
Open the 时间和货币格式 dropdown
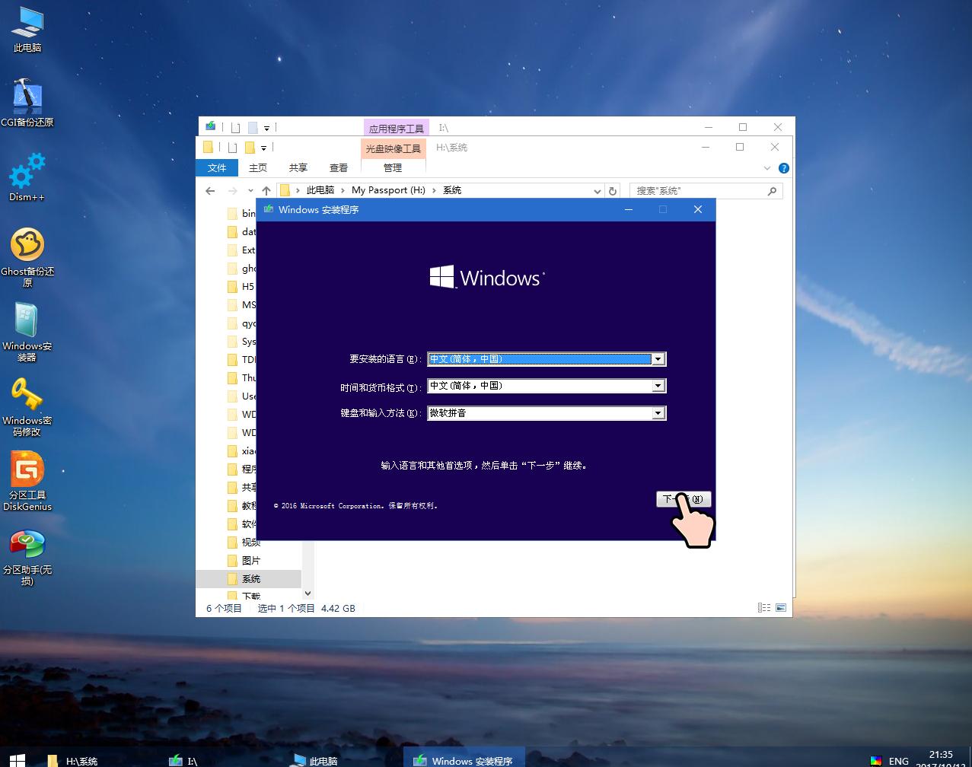pyautogui.click(x=658, y=386)
